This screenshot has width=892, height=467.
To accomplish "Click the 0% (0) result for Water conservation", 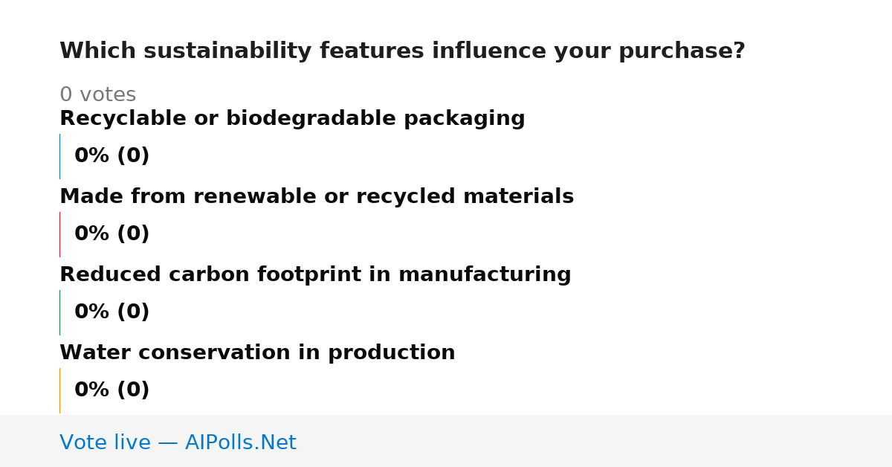I will click(112, 390).
